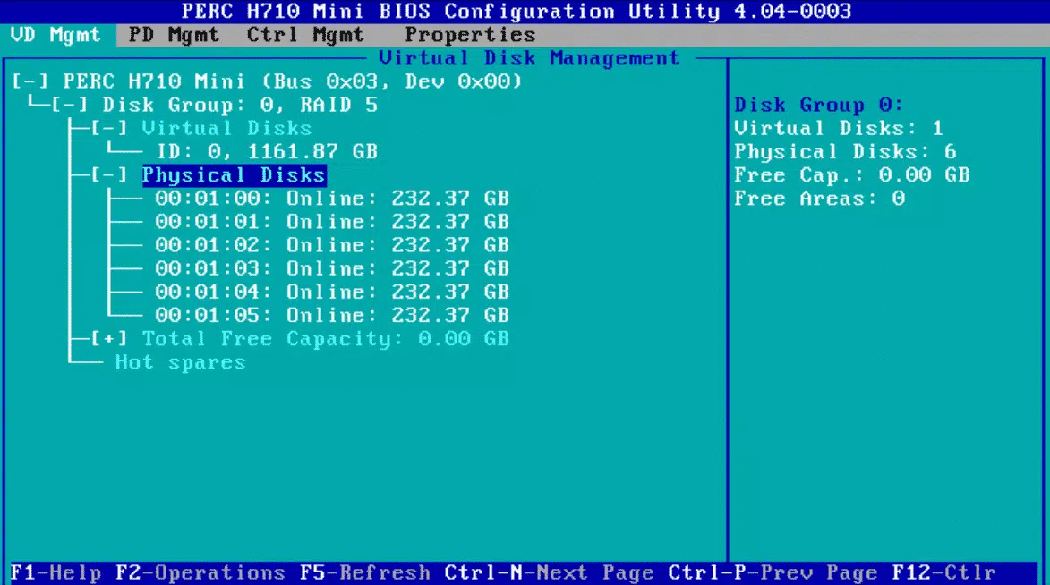The image size is (1050, 585).
Task: Click PERC H710 Mini (Bus 0x03, Dev 0x00) label
Action: pos(293,81)
